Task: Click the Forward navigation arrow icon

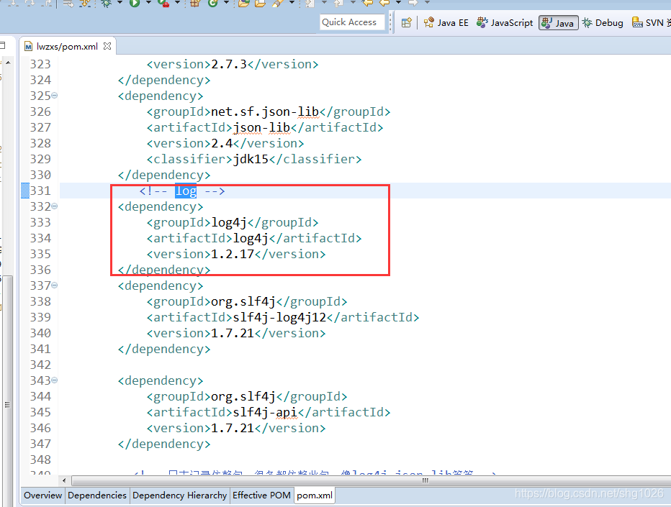Action: pyautogui.click(x=413, y=4)
